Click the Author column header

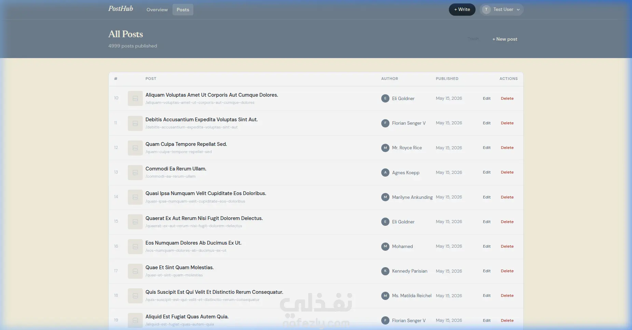[389, 79]
